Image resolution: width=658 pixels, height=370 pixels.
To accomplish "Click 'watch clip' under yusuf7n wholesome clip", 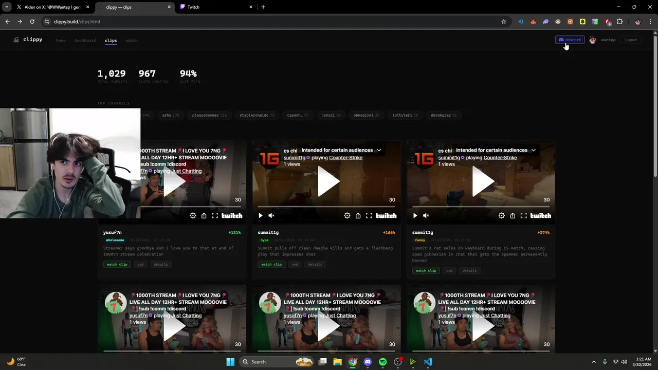I will click(117, 264).
